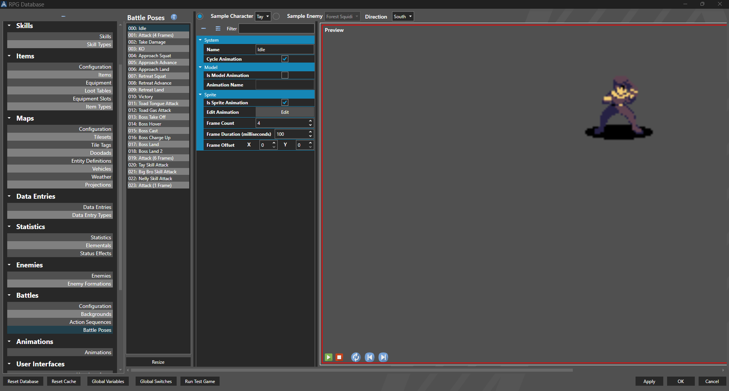Stop the preview animation with red button

coord(339,357)
